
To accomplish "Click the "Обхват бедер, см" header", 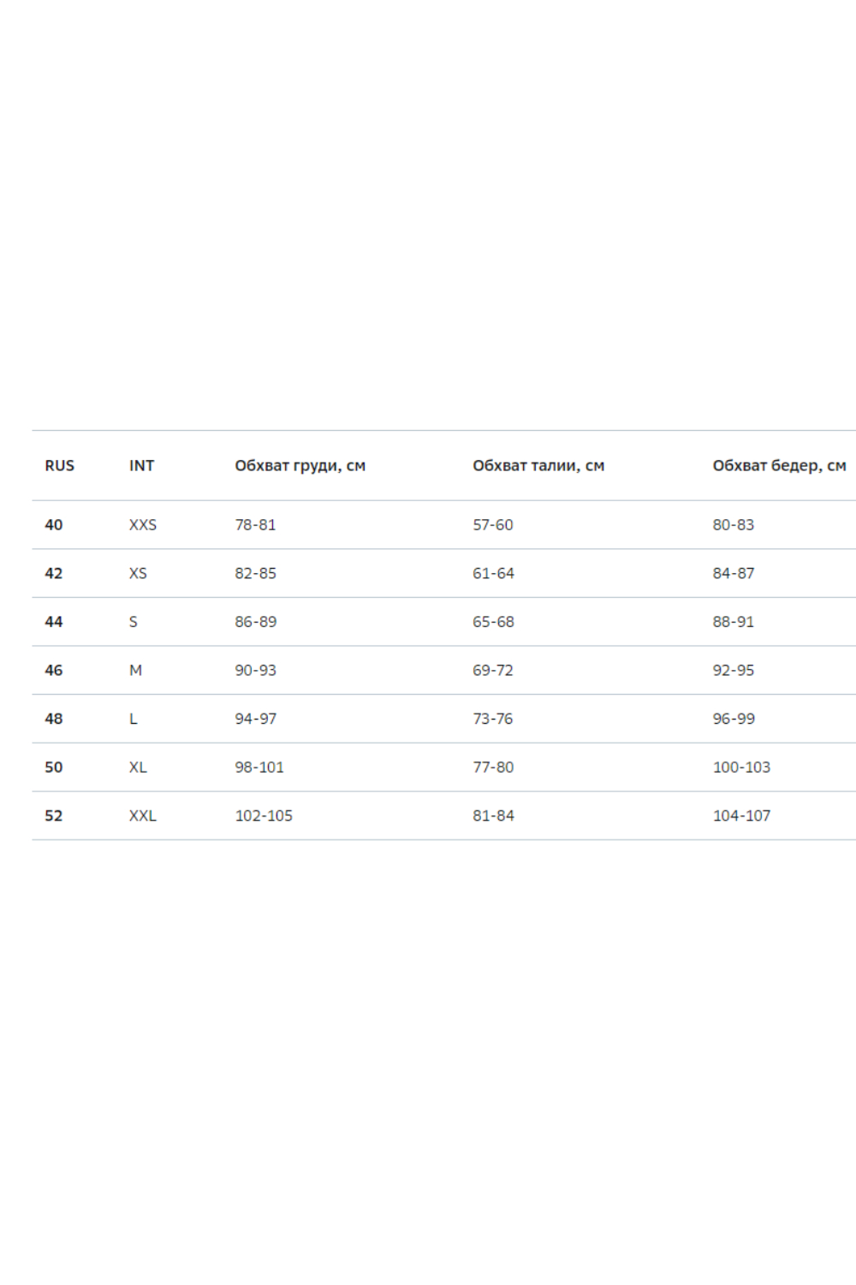I will pos(779,466).
